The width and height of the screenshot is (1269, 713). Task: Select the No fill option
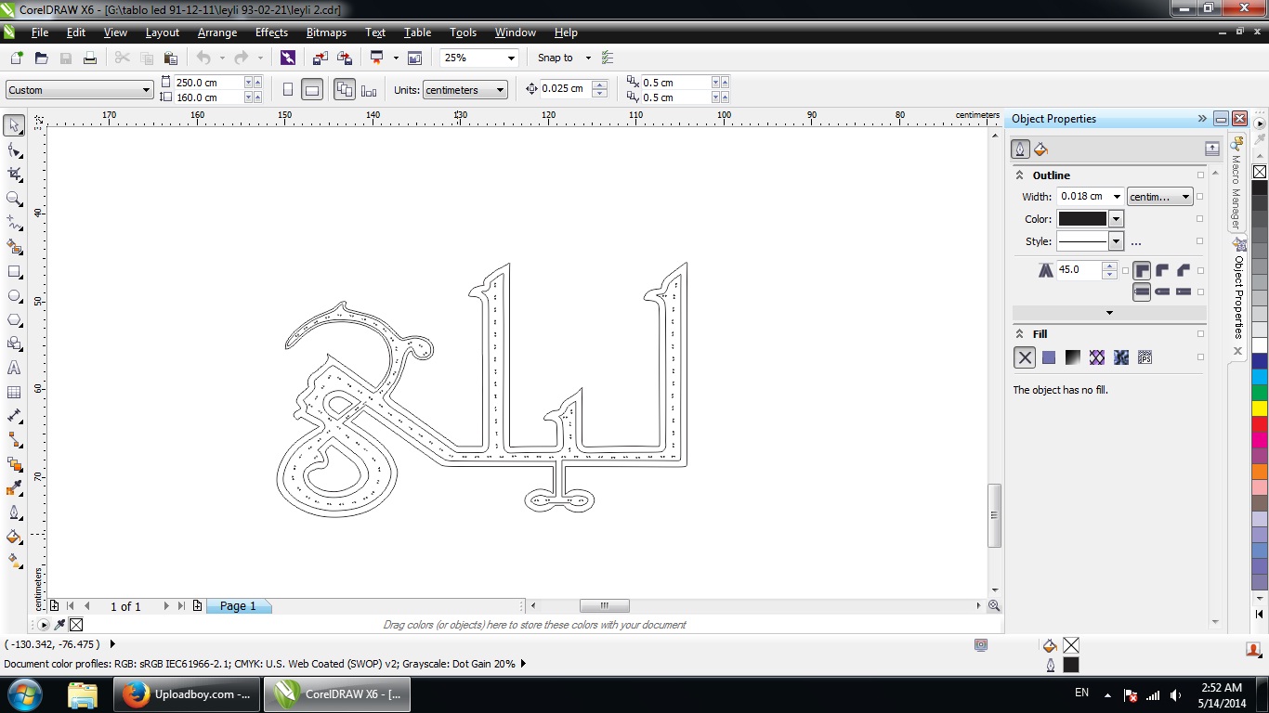pyautogui.click(x=1025, y=357)
